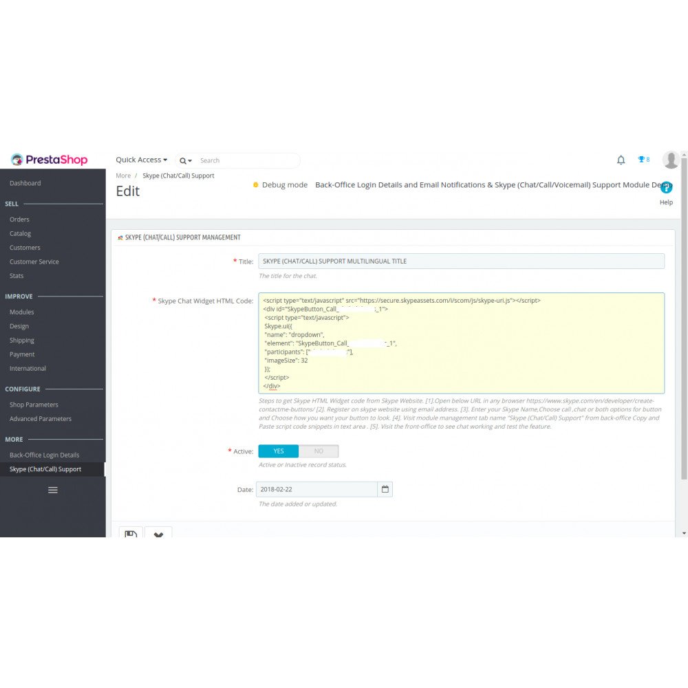Viewport: 688px width, 688px height.
Task: Open the Customers menu
Action: coord(25,248)
